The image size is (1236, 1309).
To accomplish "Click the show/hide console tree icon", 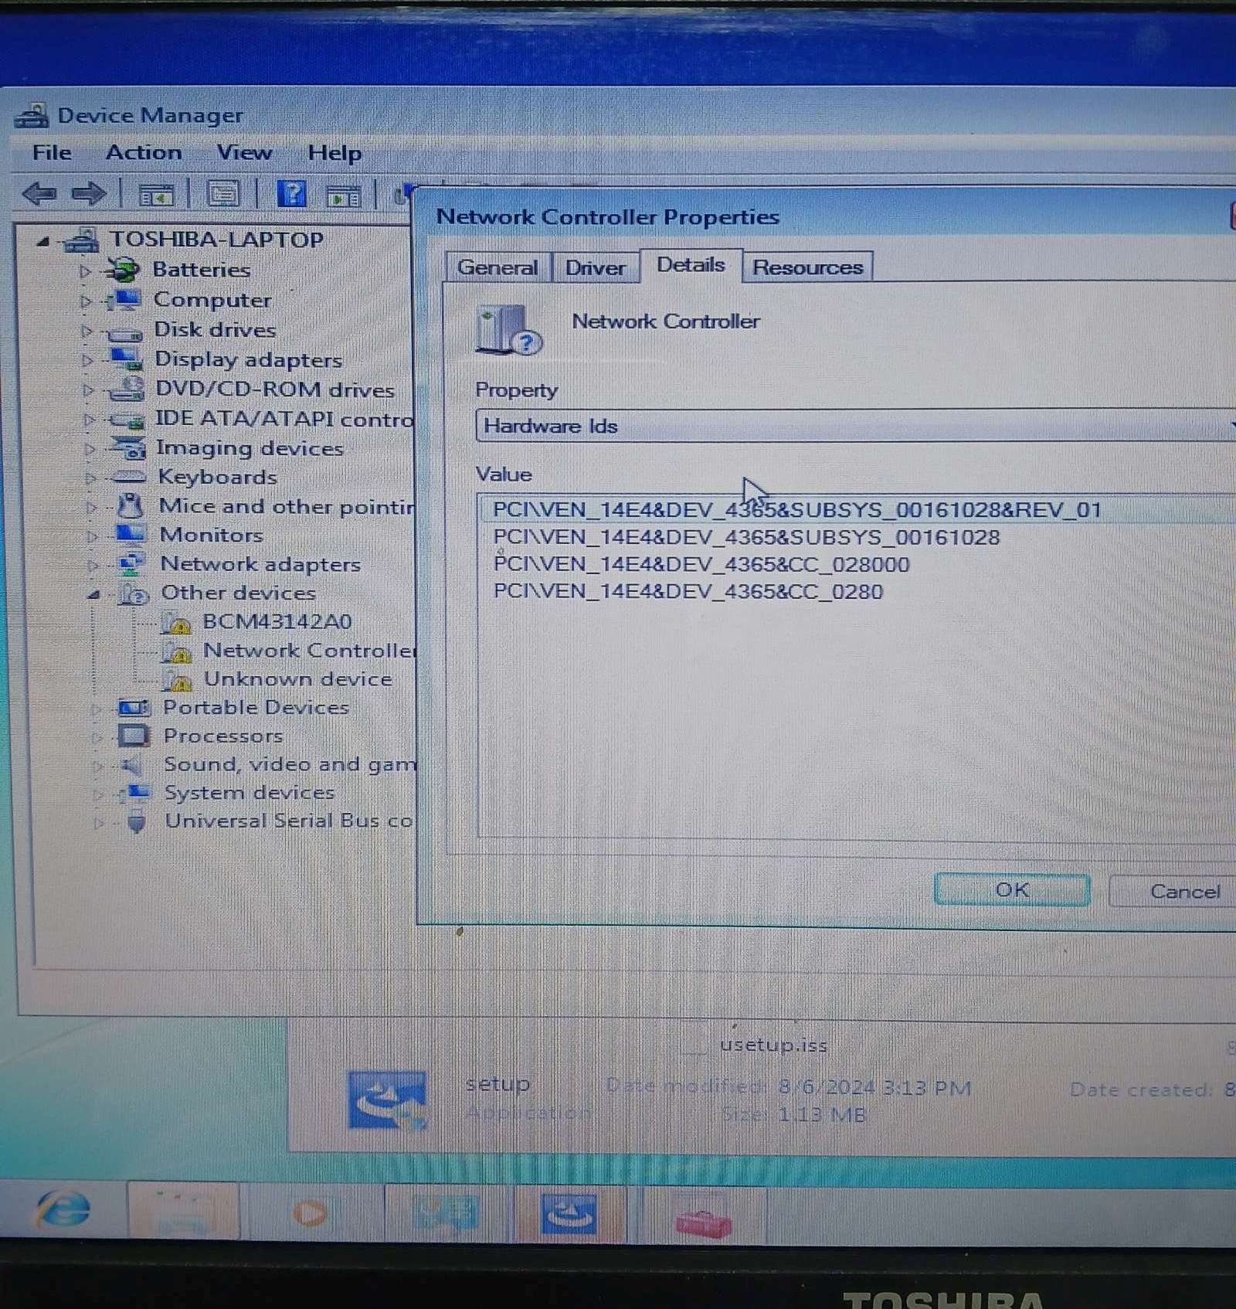I will point(156,195).
